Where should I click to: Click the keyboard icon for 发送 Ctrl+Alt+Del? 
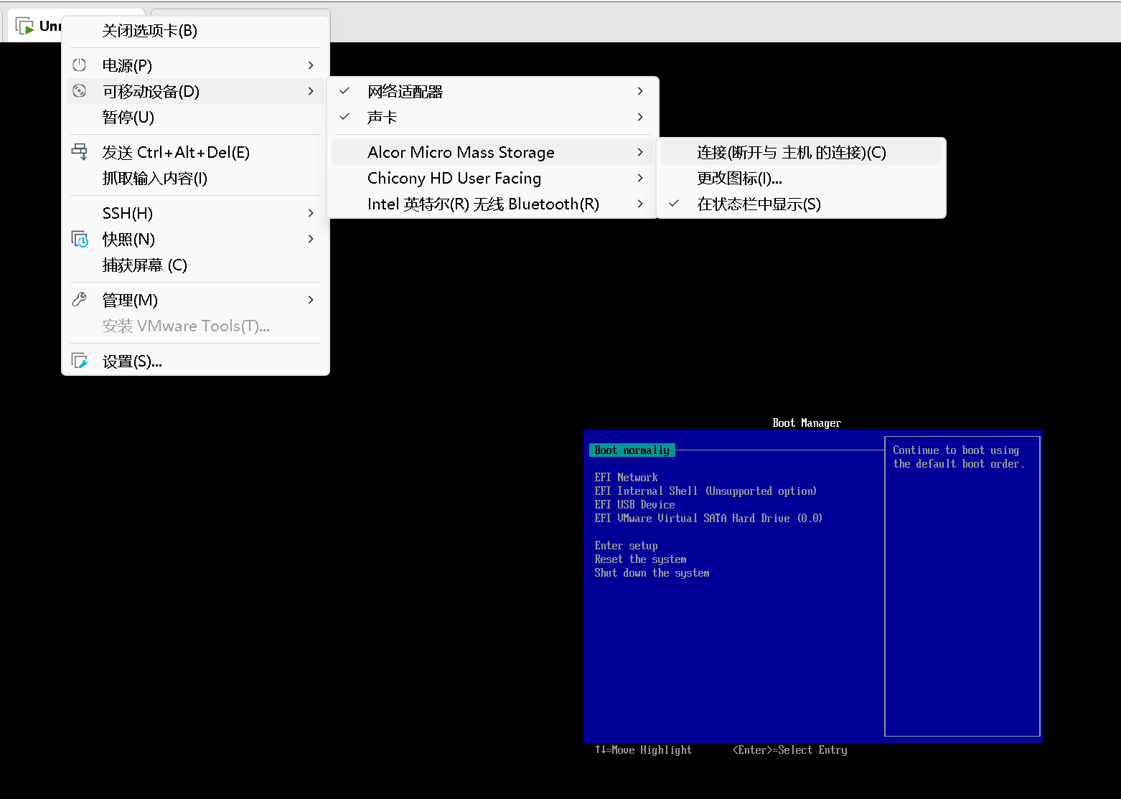pos(80,151)
